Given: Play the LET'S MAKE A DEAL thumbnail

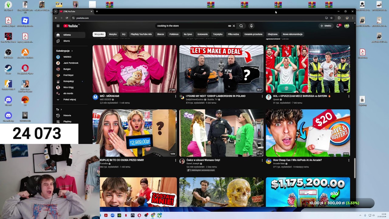Looking at the screenshot, I should click(221, 69).
